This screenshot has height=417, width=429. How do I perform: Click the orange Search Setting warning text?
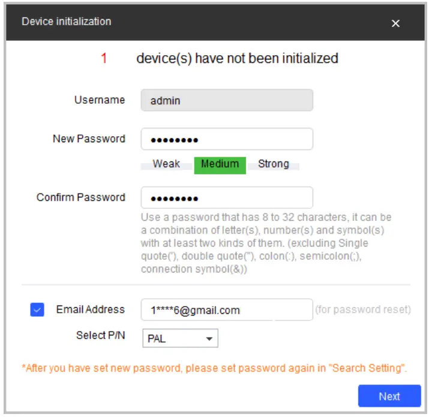click(x=215, y=368)
